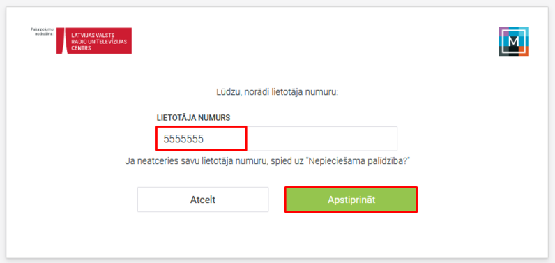Click the "Nepieciešama palīdzība?" quoted text
555x263 pixels.
click(x=359, y=161)
